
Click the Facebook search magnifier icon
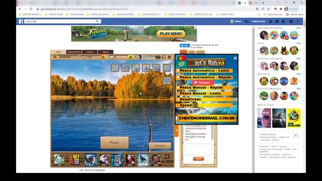click(97, 21)
